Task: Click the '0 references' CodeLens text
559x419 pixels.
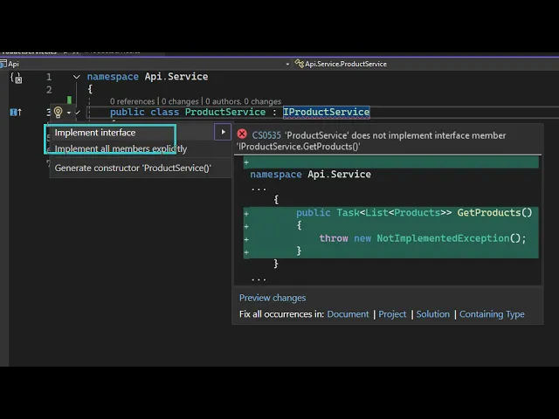Action: pos(132,101)
